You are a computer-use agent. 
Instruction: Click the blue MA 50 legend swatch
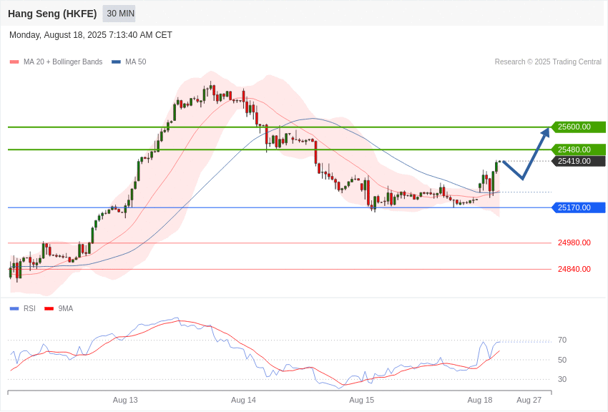pos(116,62)
